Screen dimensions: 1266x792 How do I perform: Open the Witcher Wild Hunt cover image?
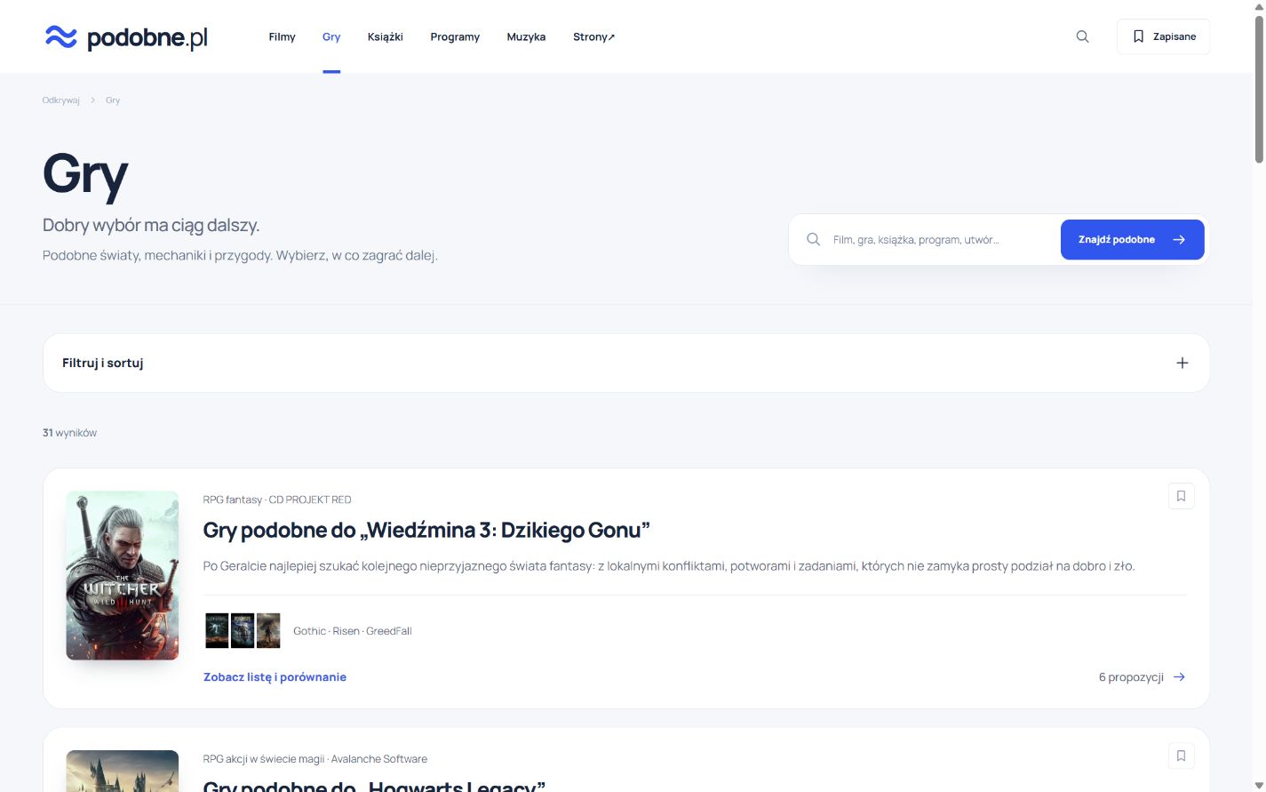123,575
